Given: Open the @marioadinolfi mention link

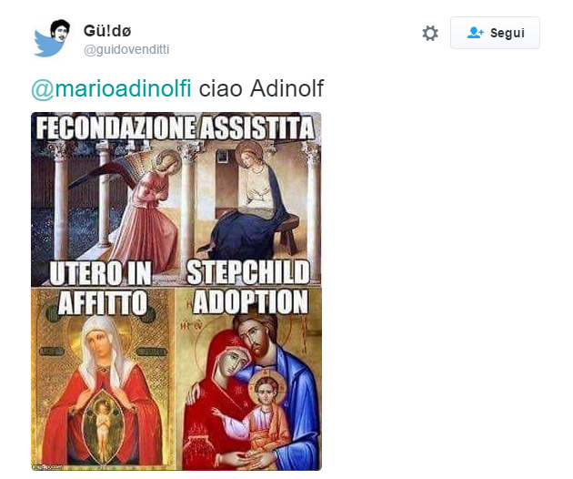Looking at the screenshot, I should (x=111, y=88).
